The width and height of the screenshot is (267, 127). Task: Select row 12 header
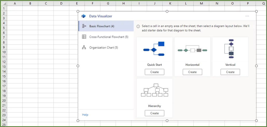(x=4, y=62)
